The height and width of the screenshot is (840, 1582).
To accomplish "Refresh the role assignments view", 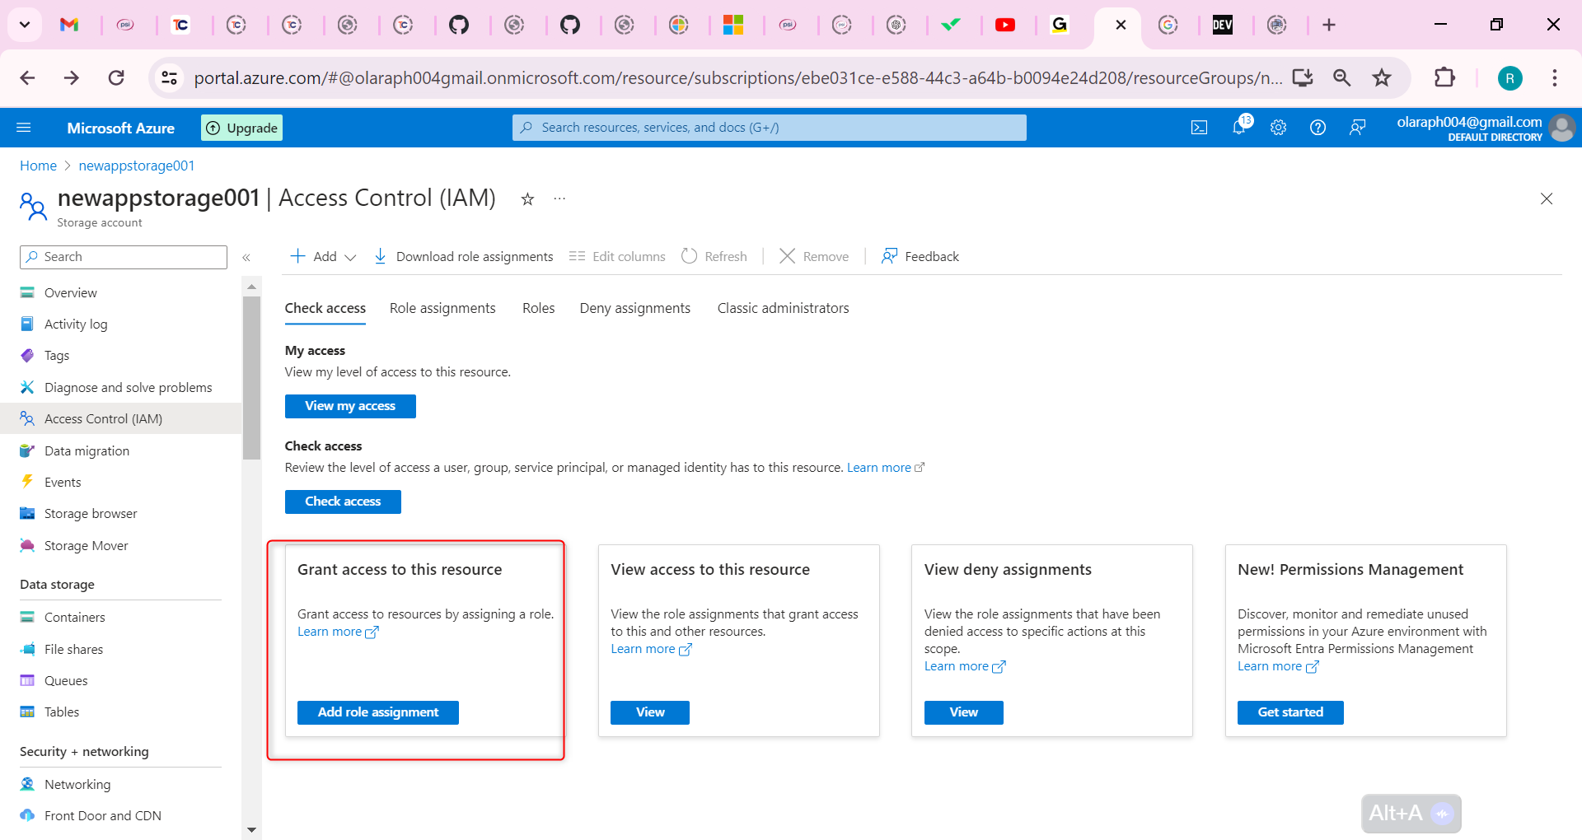I will tap(714, 256).
